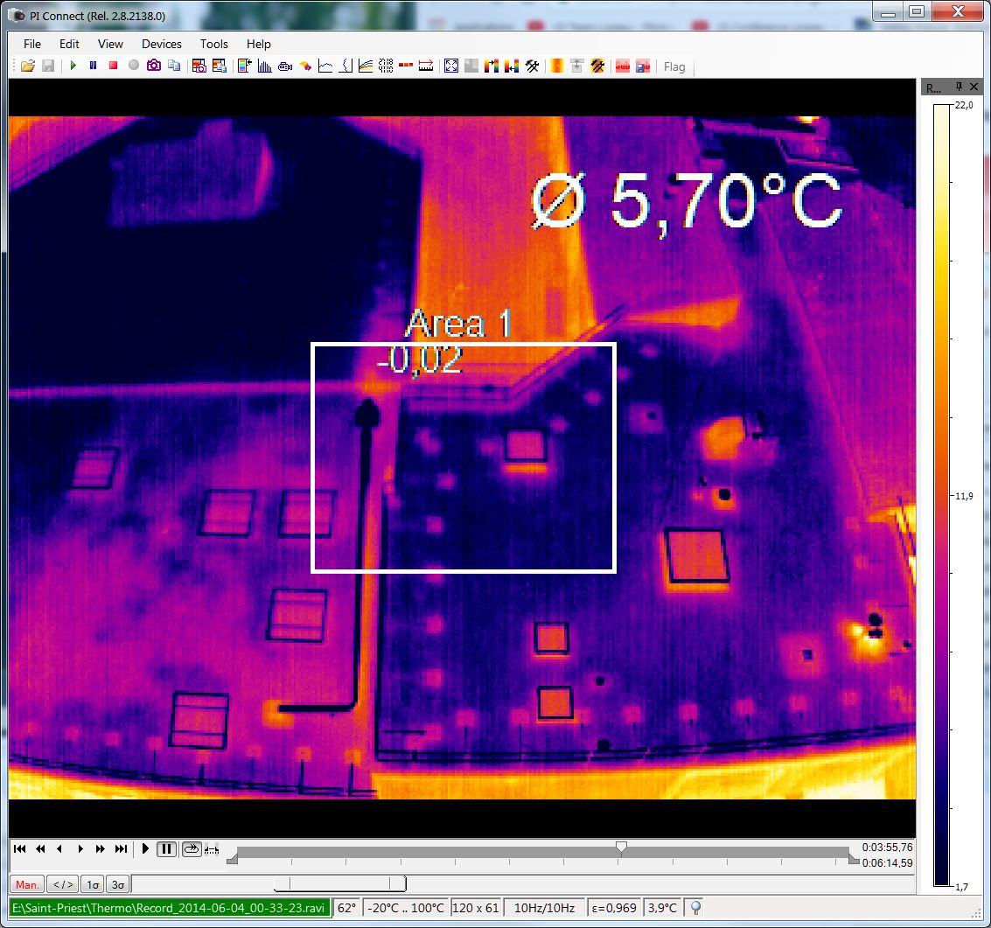The height and width of the screenshot is (928, 991).
Task: Click the Flag button in toolbar
Action: click(x=674, y=66)
